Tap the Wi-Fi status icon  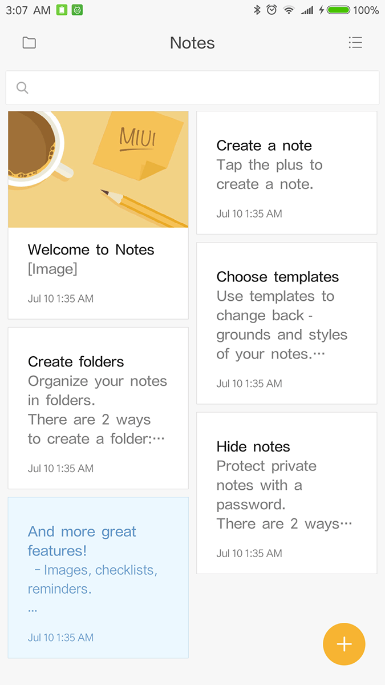pyautogui.click(x=289, y=10)
